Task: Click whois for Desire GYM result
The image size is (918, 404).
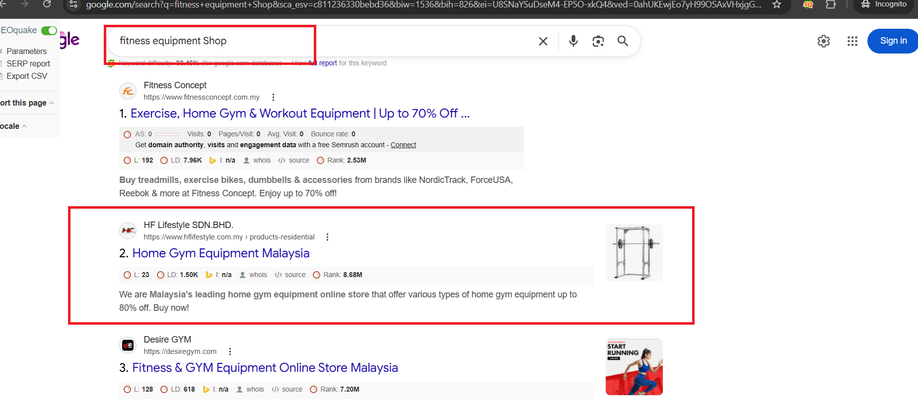Action: [255, 390]
